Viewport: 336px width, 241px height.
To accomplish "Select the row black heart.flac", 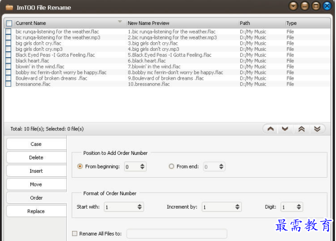I will pyautogui.click(x=167, y=61).
